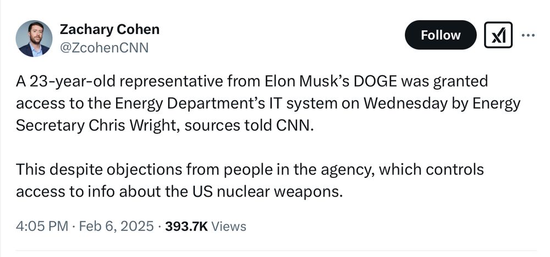Follow Zachary Cohen
Screen dimensions: 550x257
(x=441, y=35)
